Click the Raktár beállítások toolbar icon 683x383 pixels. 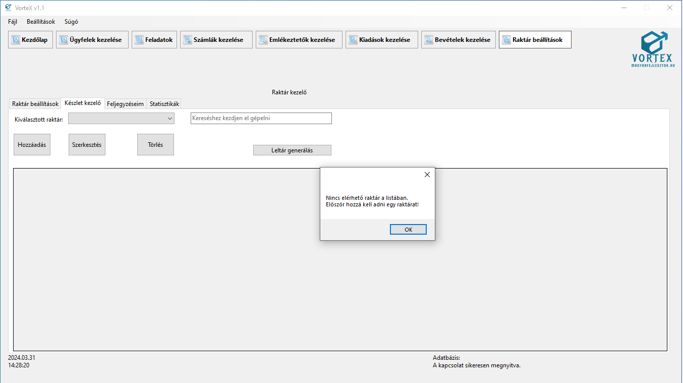(x=506, y=40)
